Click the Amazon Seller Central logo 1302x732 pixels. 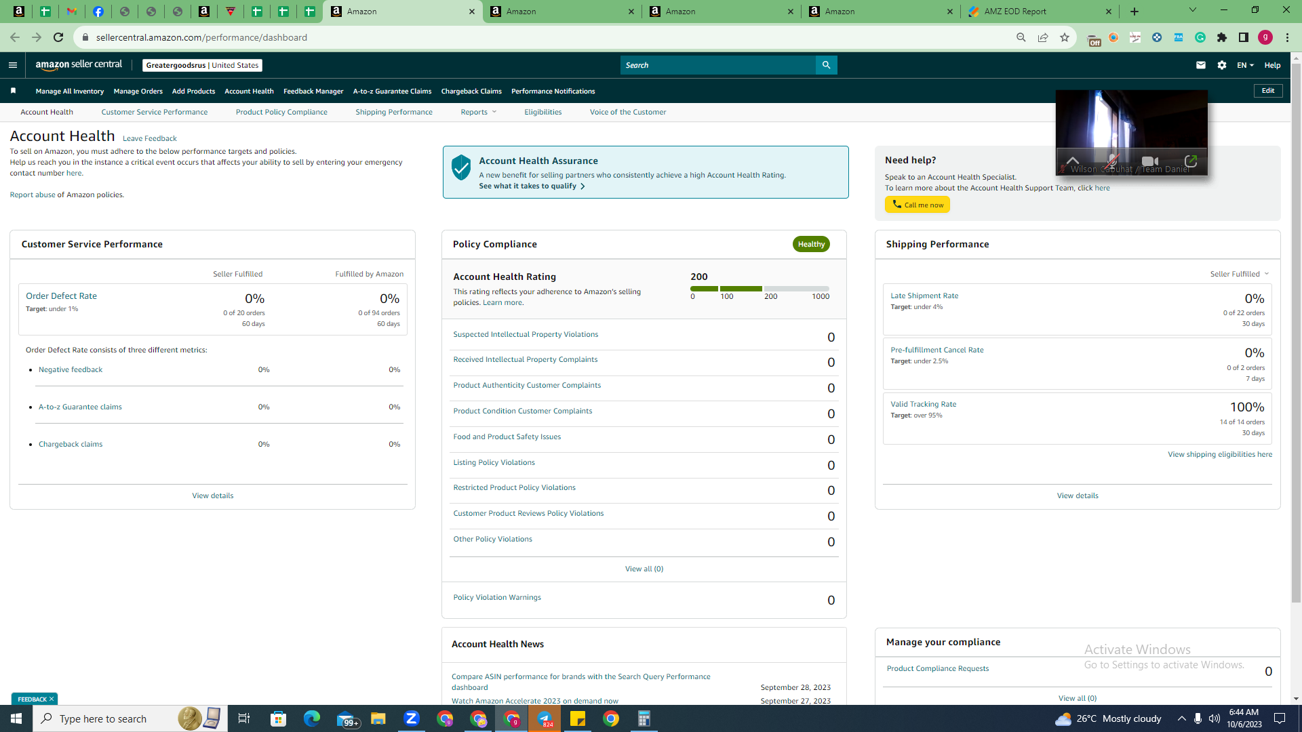tap(79, 65)
